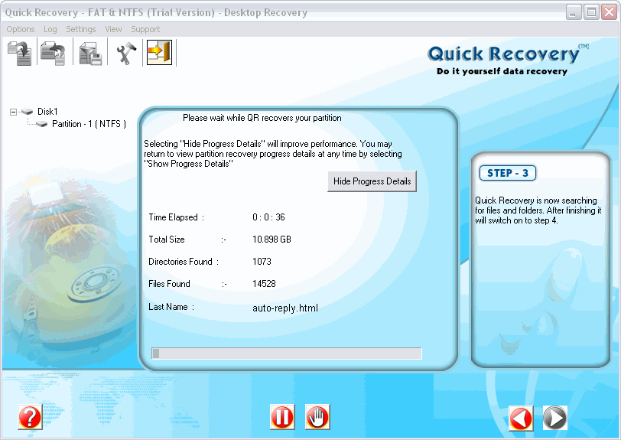Close the Quick Recovery window
621x440 pixels.
click(609, 12)
